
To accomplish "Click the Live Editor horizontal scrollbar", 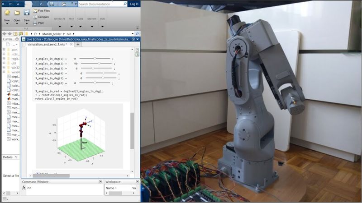I will (x=51, y=175).
